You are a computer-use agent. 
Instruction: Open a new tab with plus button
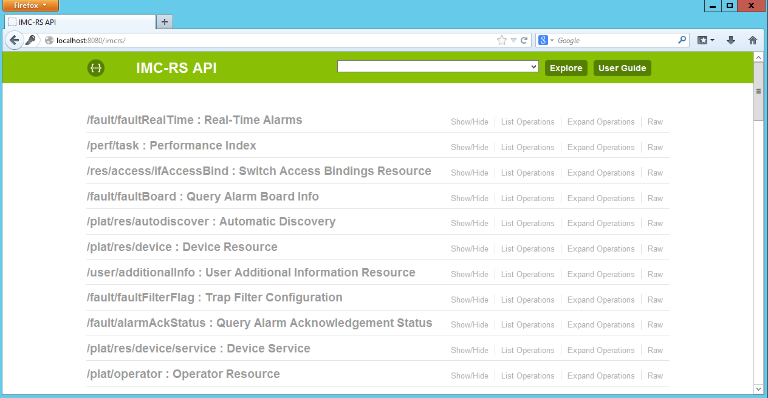164,22
